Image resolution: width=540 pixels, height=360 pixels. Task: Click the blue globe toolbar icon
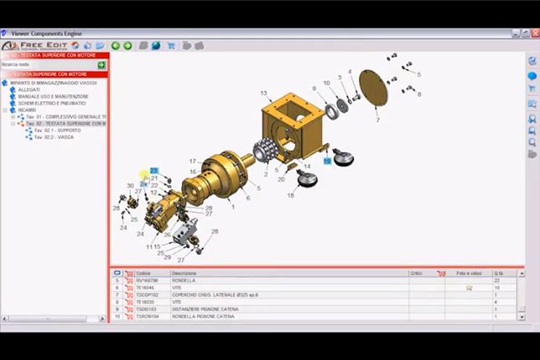(156, 45)
